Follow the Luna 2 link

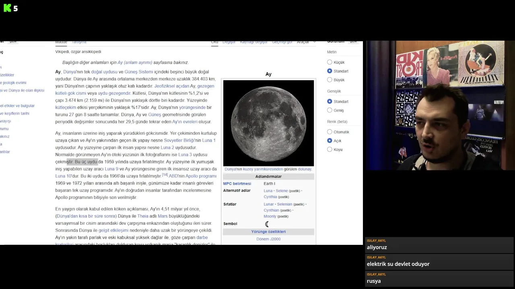(167, 148)
